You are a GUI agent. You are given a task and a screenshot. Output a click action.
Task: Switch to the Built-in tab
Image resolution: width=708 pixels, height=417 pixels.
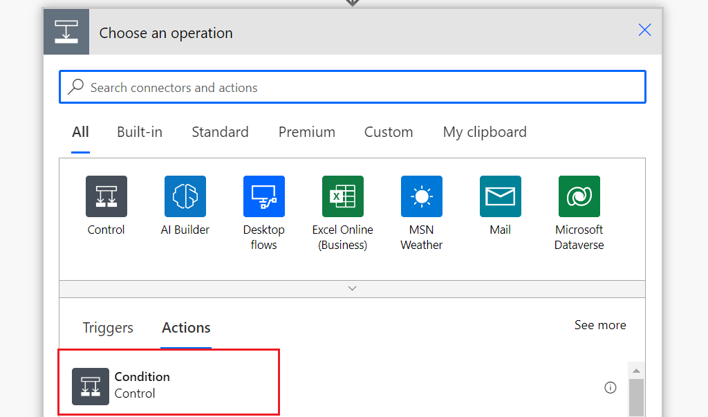pos(139,132)
